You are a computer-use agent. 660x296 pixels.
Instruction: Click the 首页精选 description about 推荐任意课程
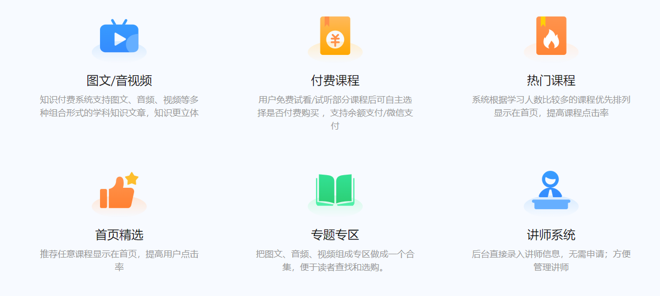click(119, 260)
